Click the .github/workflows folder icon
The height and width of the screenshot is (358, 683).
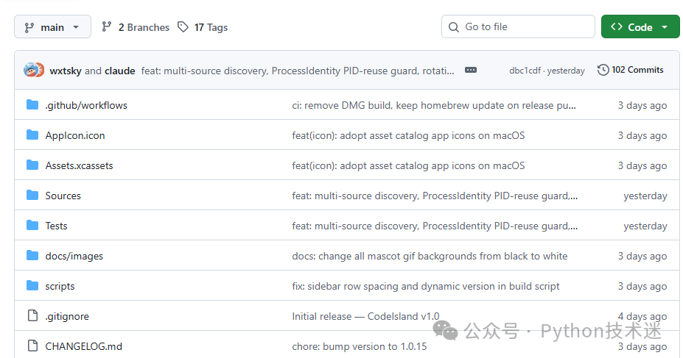(32, 104)
